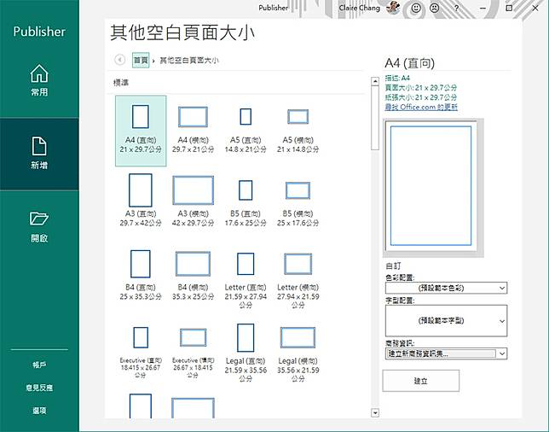Choose A5 (橫向) page template

click(x=298, y=130)
